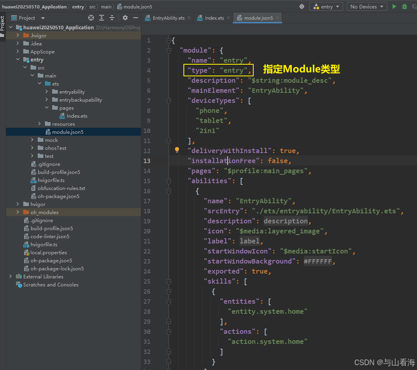
Task: Fold the deviceTypes array at line 7
Action: 169,100
